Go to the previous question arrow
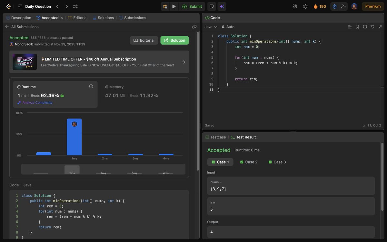The width and height of the screenshot is (387, 242). tap(57, 6)
